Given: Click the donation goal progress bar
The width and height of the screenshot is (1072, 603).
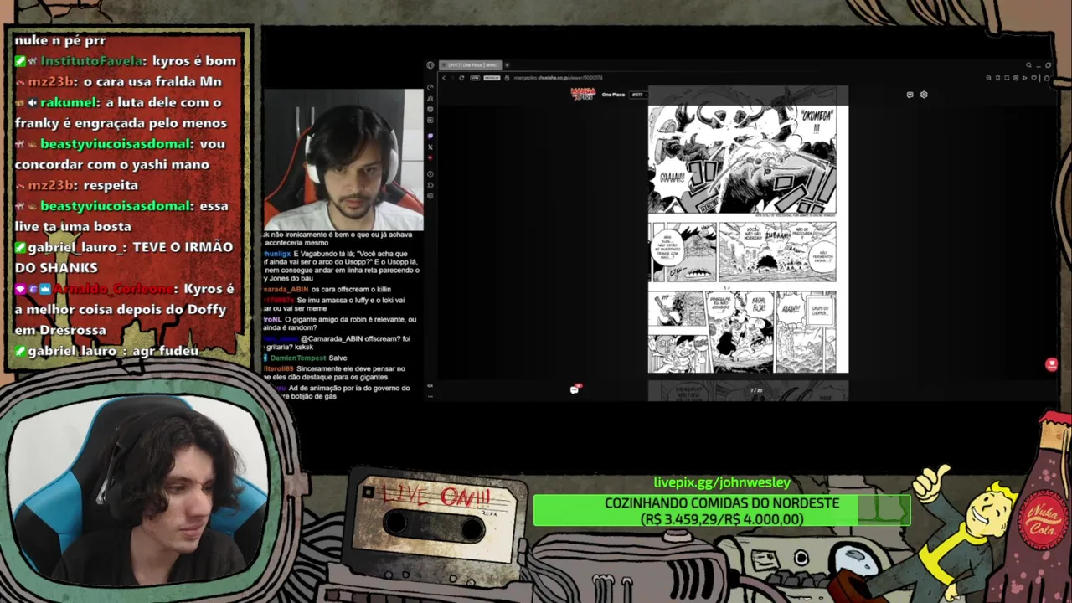Looking at the screenshot, I should pyautogui.click(x=722, y=511).
